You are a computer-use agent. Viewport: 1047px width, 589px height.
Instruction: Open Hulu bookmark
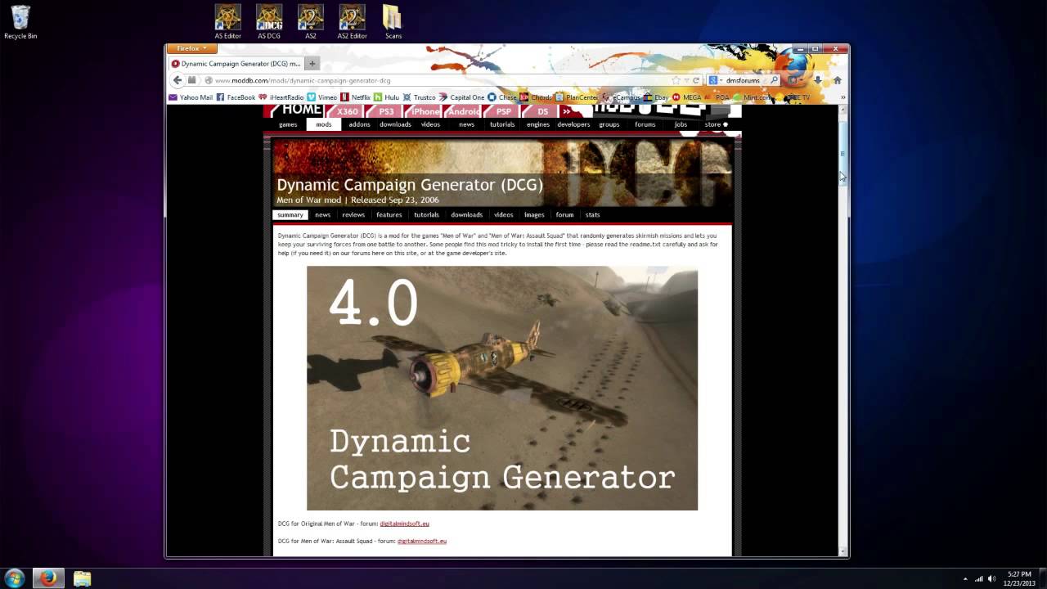point(387,97)
